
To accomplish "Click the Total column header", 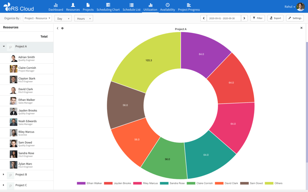I will tap(44, 36).
